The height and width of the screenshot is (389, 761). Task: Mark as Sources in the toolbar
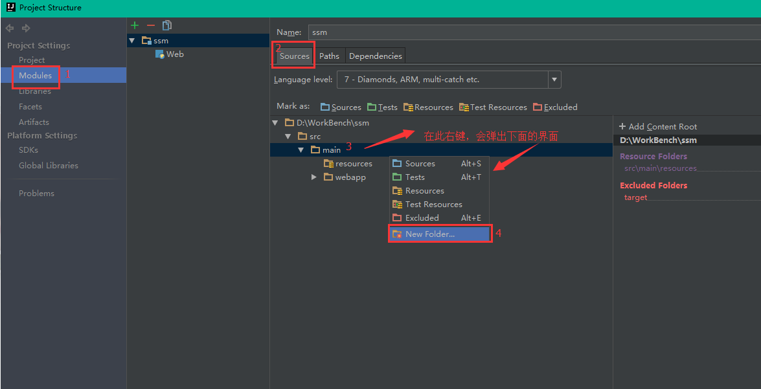pyautogui.click(x=341, y=107)
